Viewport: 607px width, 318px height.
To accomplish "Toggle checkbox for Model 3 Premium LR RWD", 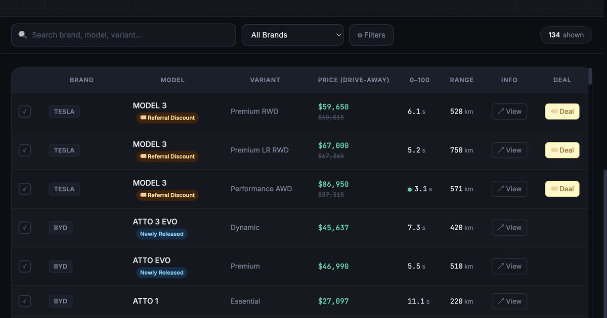I will pyautogui.click(x=25, y=150).
